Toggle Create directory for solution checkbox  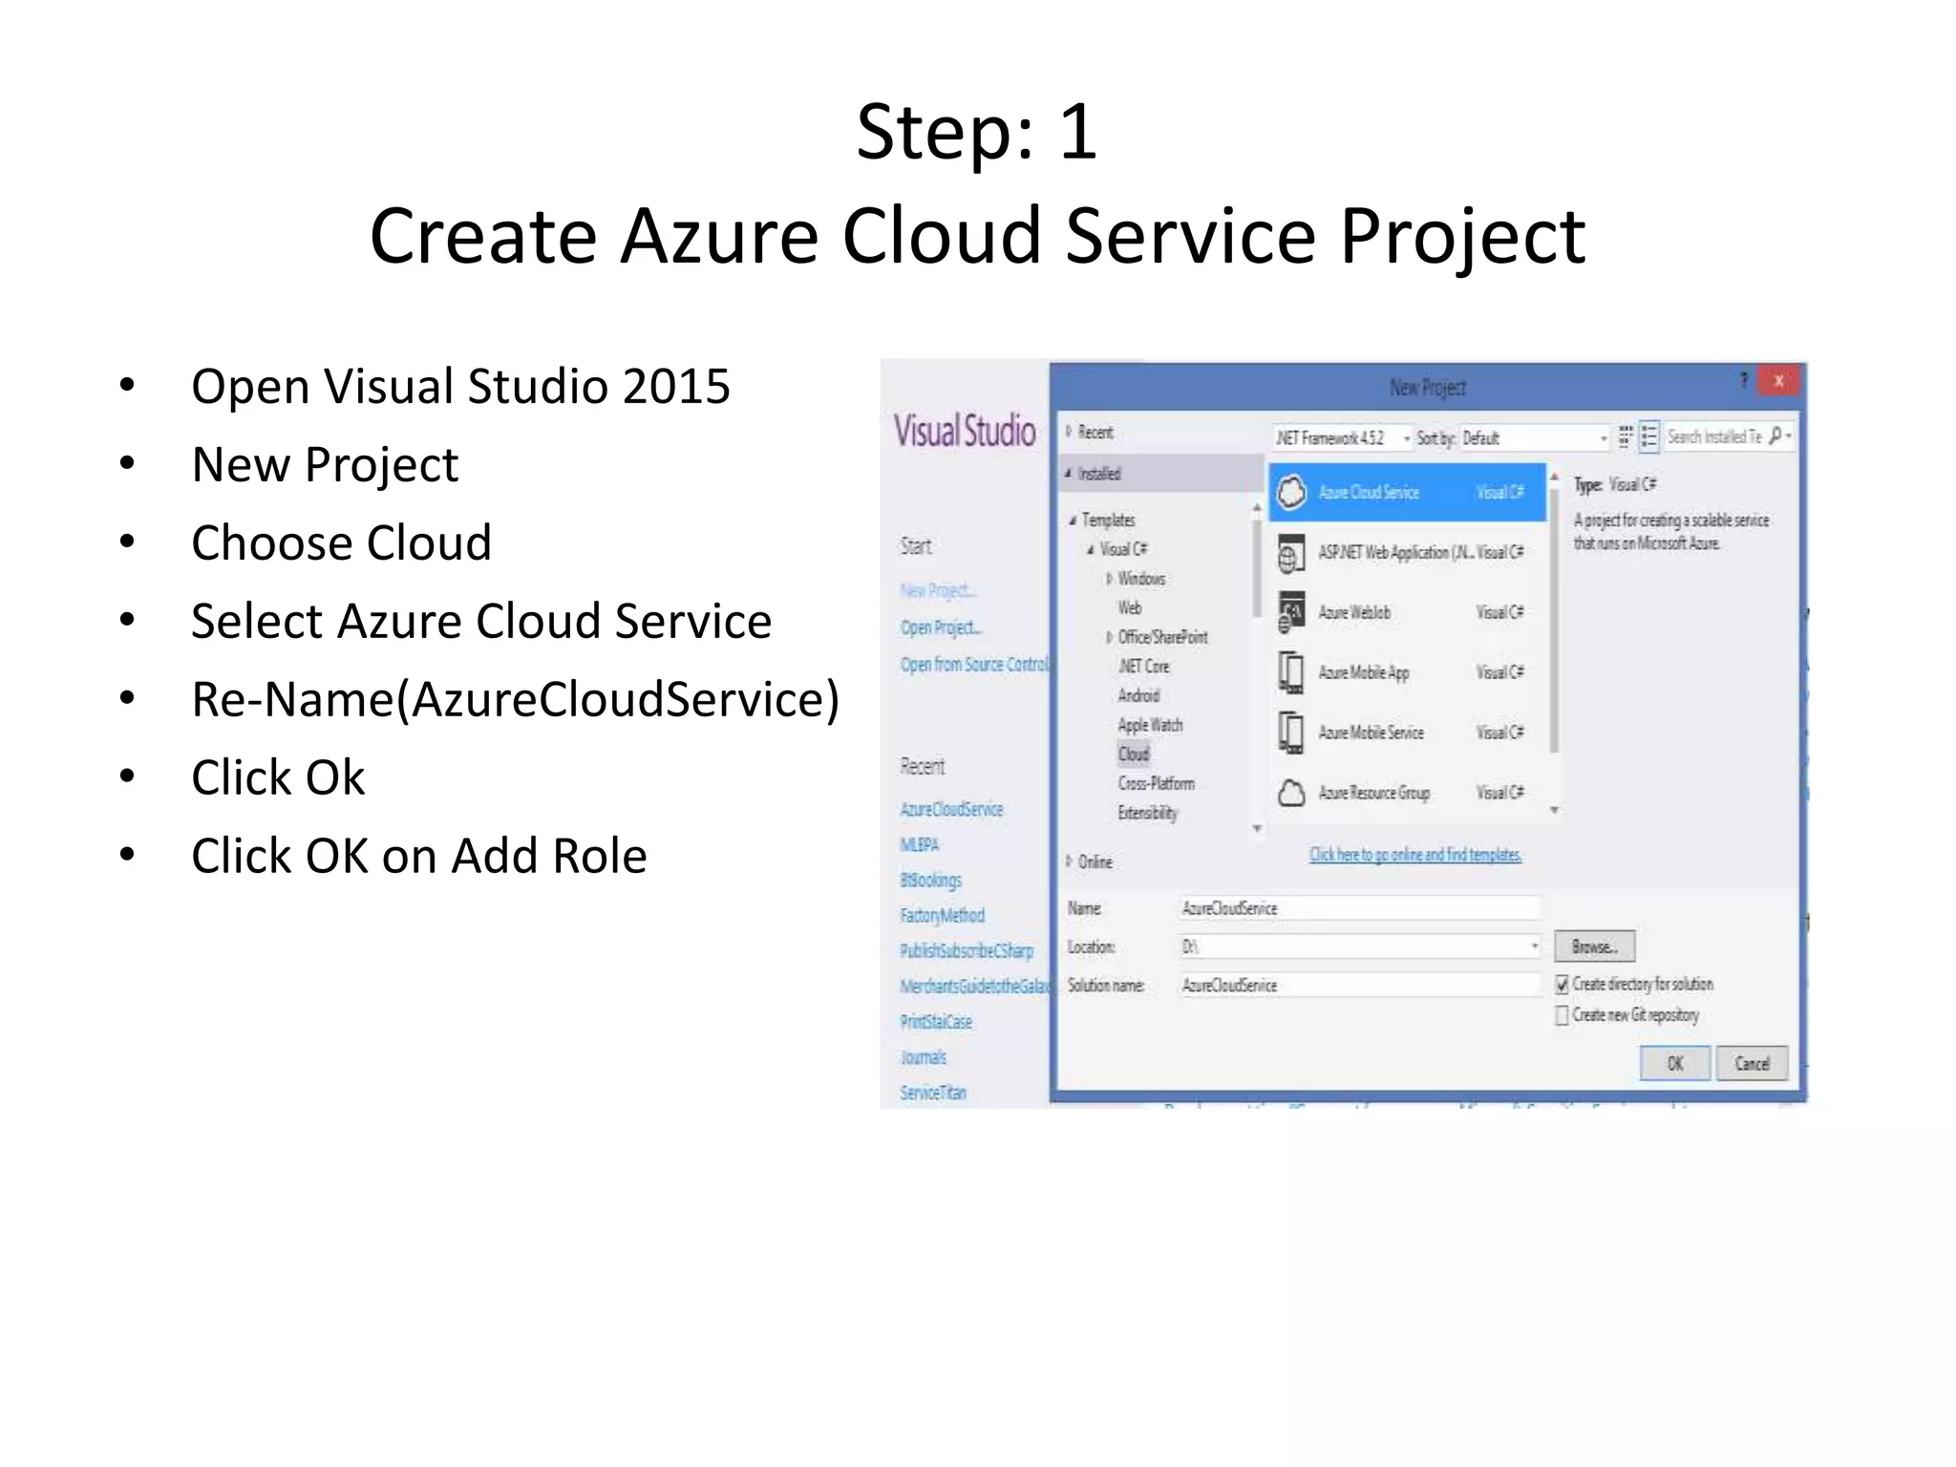tap(1563, 985)
